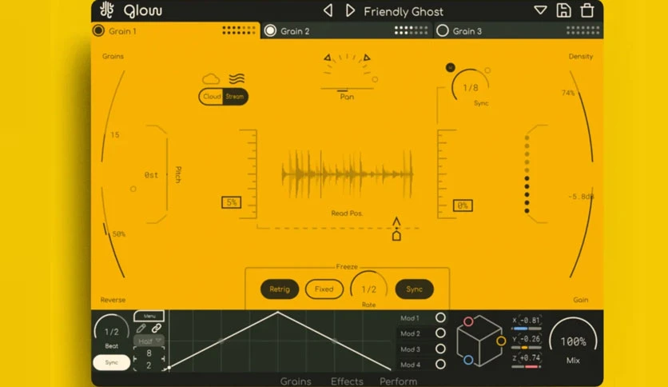
Task: Click pitch modulation circle handle
Action: (x=133, y=189)
